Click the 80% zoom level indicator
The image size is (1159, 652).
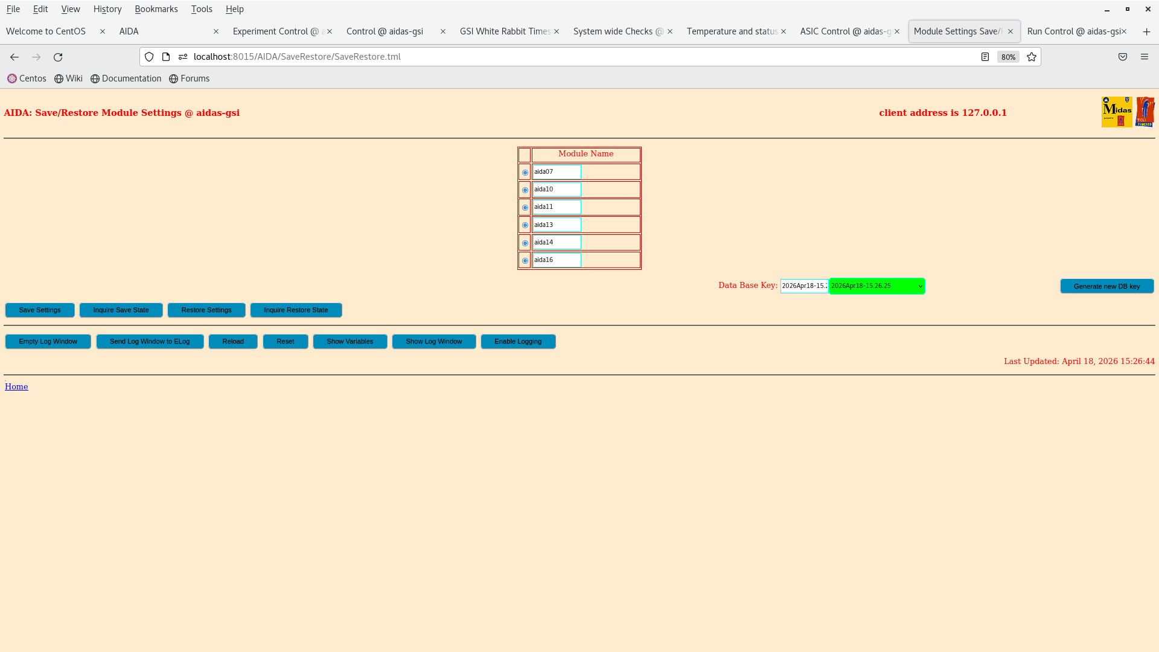(1008, 57)
